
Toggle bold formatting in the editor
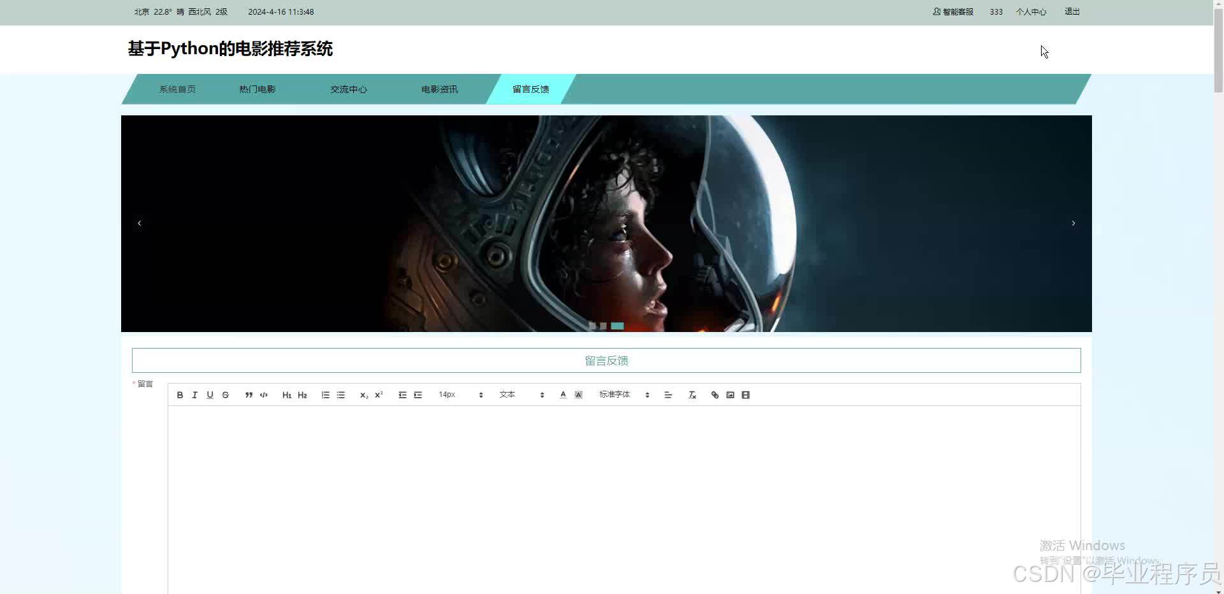pyautogui.click(x=180, y=395)
